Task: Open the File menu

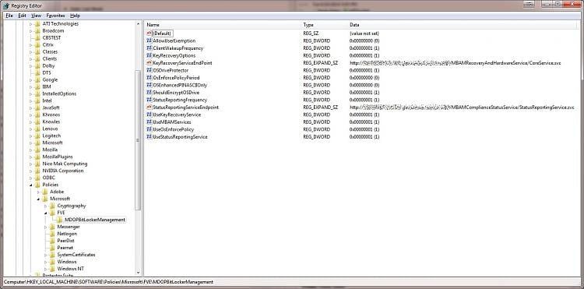Action: [9, 16]
